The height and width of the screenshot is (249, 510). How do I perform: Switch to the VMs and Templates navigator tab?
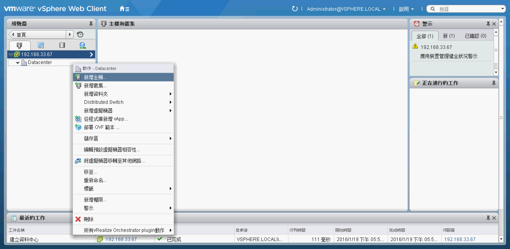click(41, 45)
